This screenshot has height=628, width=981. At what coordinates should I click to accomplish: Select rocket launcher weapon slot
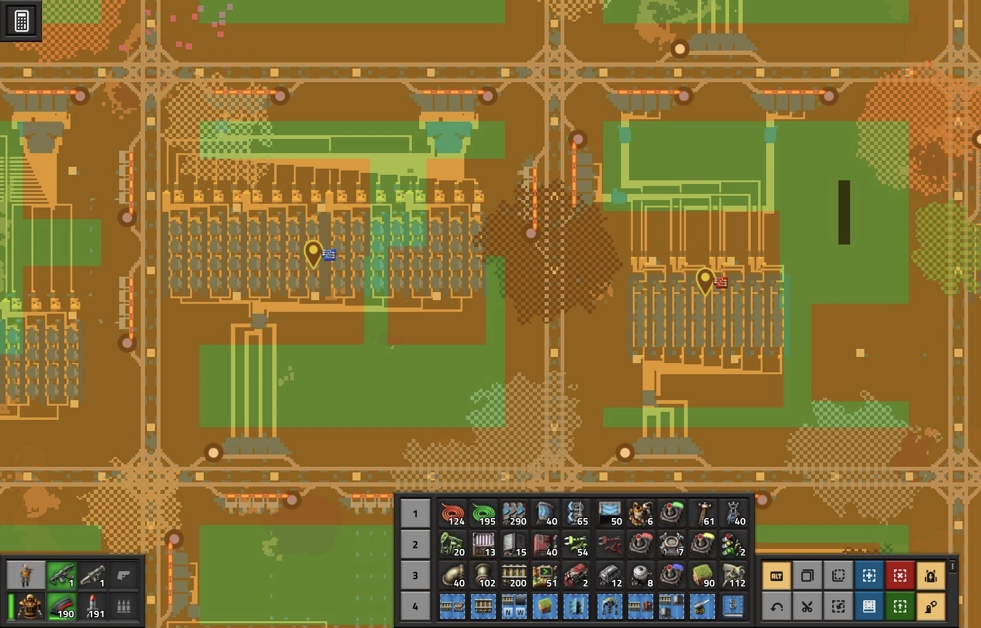pos(93,576)
